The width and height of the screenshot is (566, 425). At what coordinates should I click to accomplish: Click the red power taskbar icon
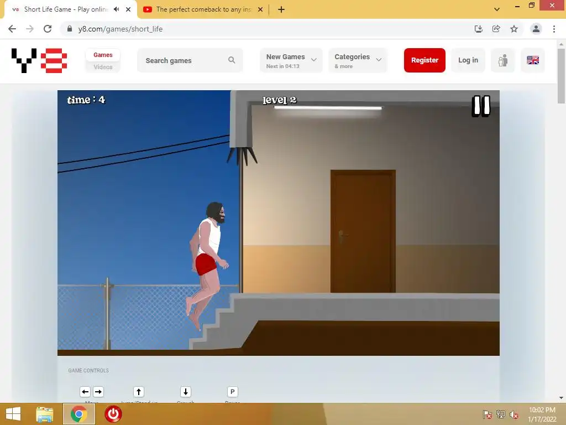coord(113,414)
